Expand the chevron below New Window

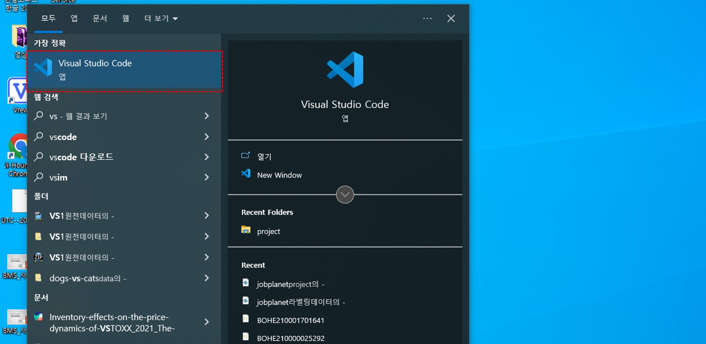(345, 194)
